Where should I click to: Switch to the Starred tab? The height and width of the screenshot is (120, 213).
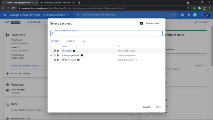click(x=71, y=41)
